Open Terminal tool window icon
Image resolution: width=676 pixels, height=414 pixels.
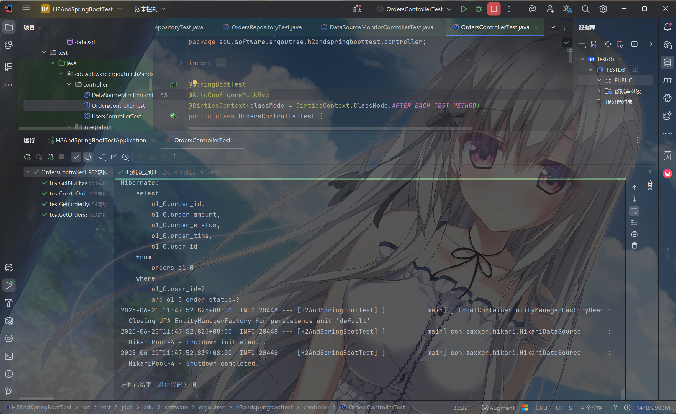[x=9, y=356]
